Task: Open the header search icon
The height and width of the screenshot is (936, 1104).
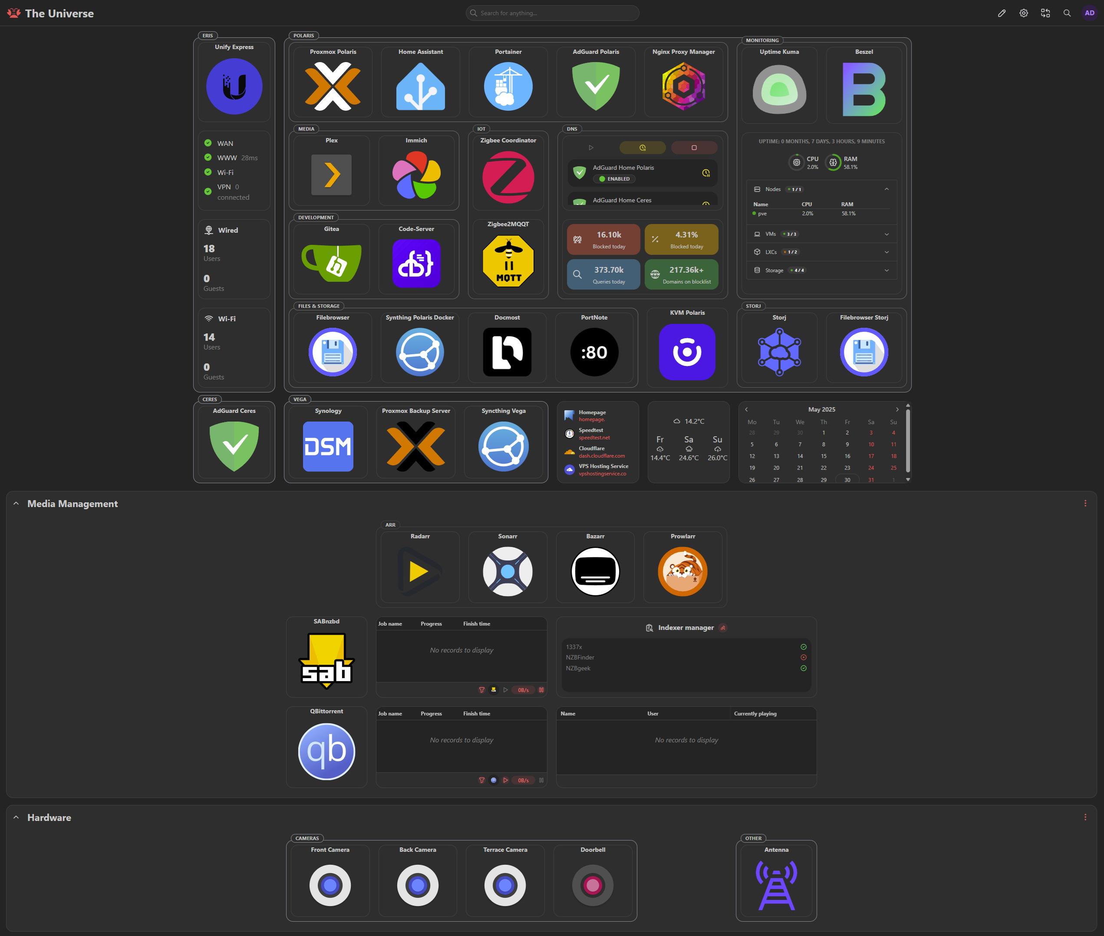Action: [1067, 13]
